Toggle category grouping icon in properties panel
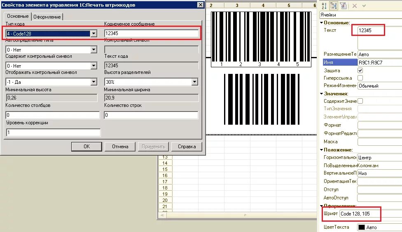This screenshot has width=402, height=232. [334, 6]
